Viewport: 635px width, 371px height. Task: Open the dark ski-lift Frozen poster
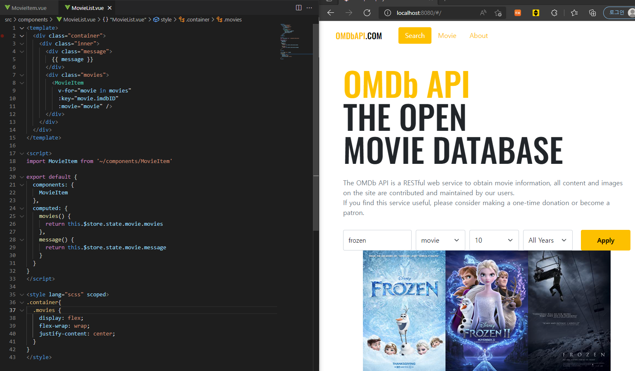click(569, 311)
